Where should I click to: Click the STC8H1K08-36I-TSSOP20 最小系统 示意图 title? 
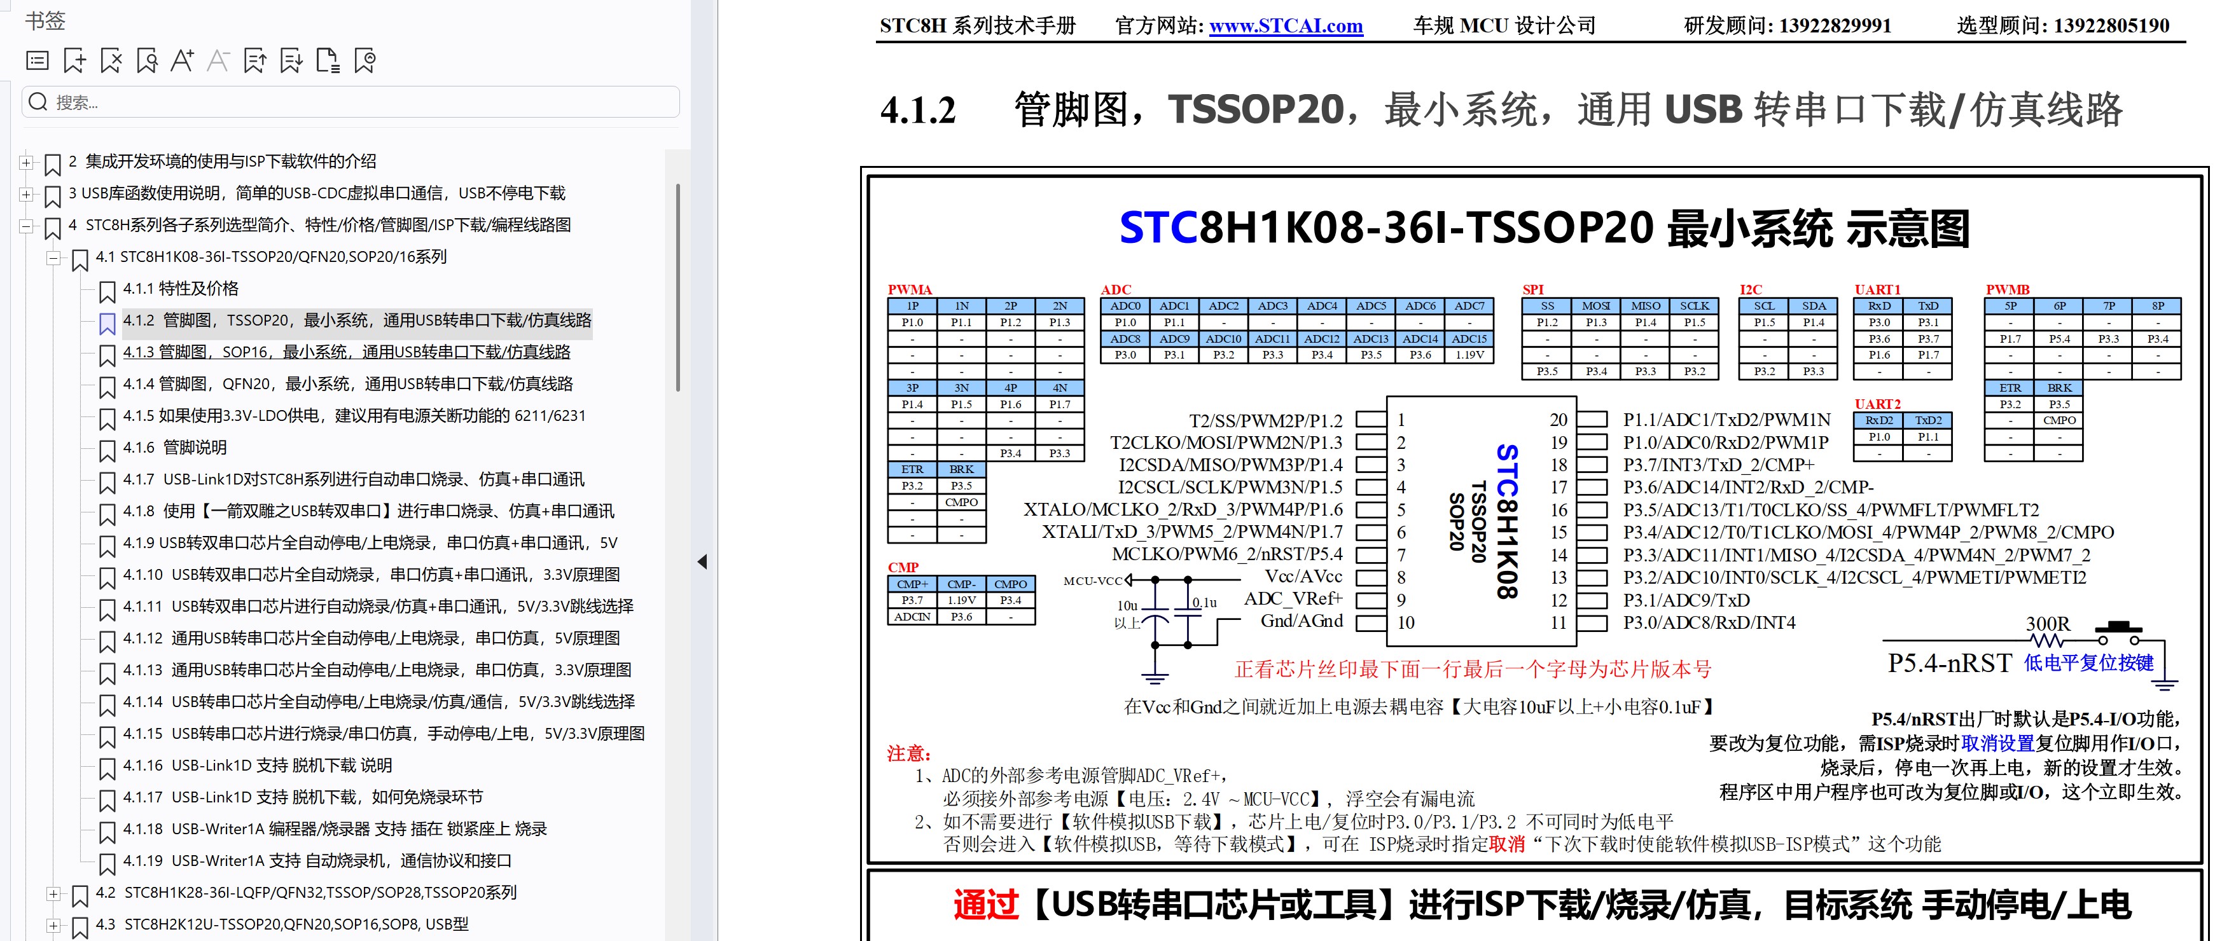click(1545, 229)
